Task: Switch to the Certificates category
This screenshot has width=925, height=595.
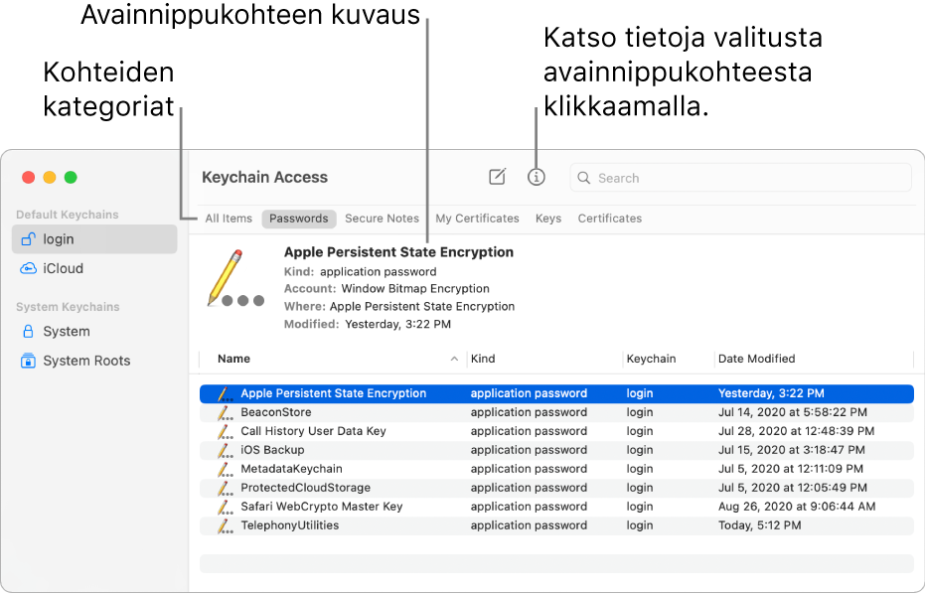Action: coord(609,219)
